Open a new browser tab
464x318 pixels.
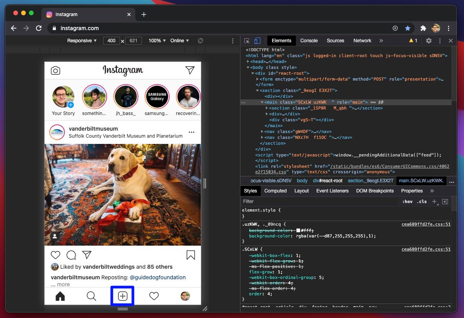[144, 14]
